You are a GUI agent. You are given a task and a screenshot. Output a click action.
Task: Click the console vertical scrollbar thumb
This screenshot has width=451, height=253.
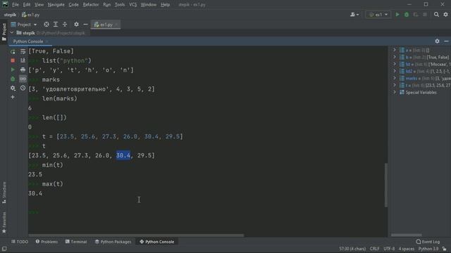coord(386,185)
